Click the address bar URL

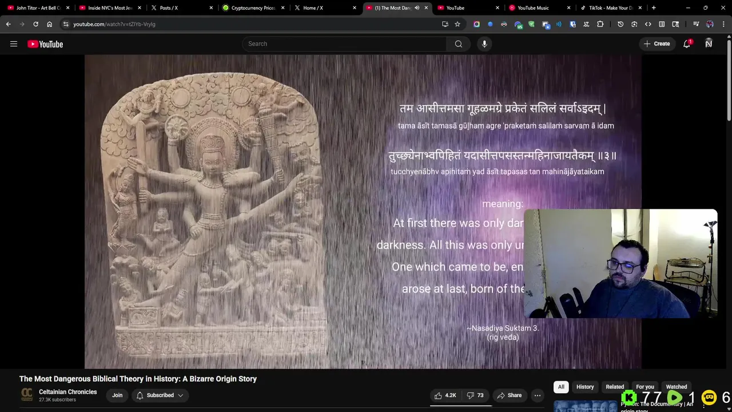pyautogui.click(x=114, y=24)
